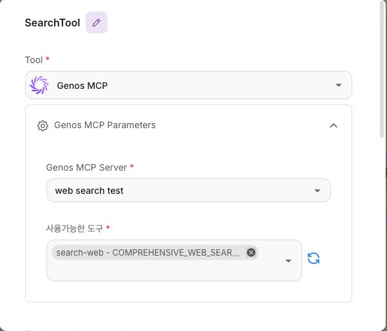Image resolution: width=387 pixels, height=331 pixels.
Task: Expand the Genos MCP Server dropdown arrow
Action: pos(317,191)
